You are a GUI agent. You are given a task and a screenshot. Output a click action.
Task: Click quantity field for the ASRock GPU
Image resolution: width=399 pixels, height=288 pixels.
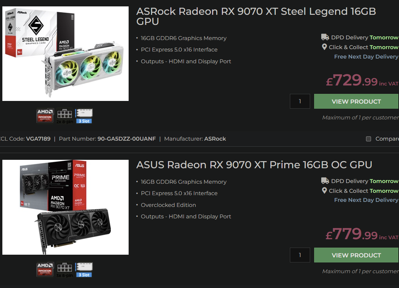tap(300, 101)
